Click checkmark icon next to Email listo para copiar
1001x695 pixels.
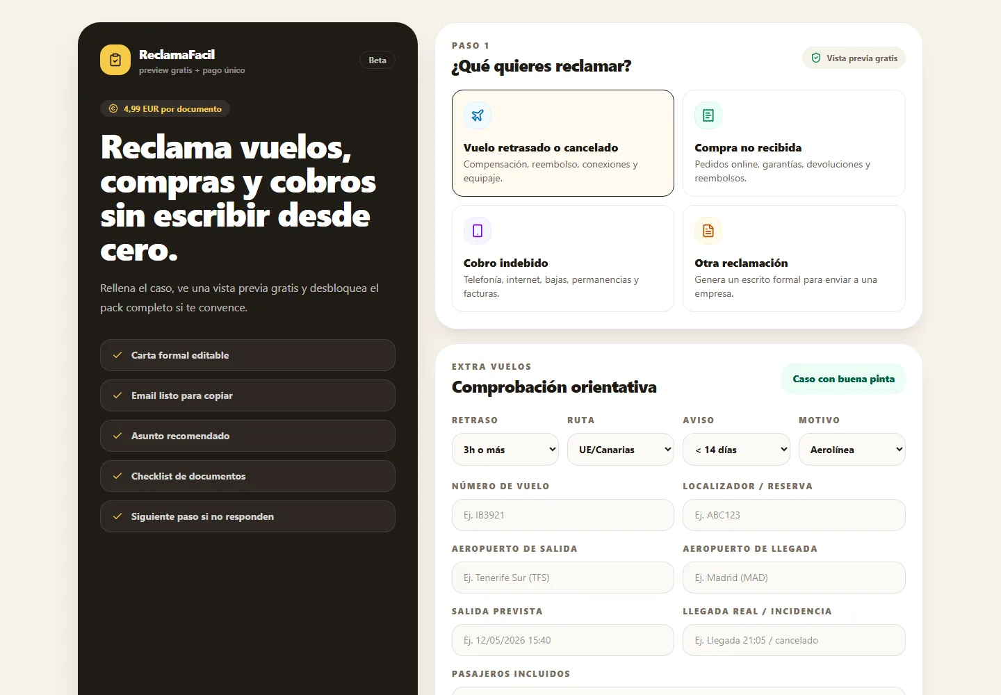coord(117,395)
